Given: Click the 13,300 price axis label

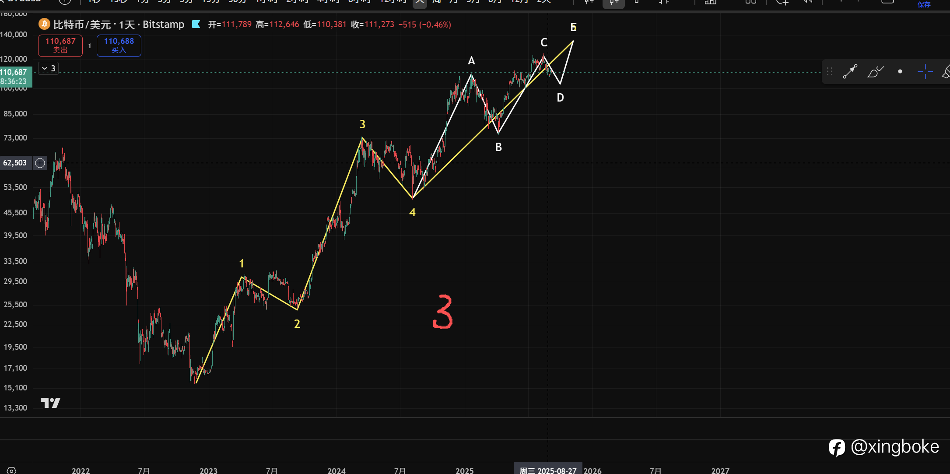Looking at the screenshot, I should click(15, 408).
